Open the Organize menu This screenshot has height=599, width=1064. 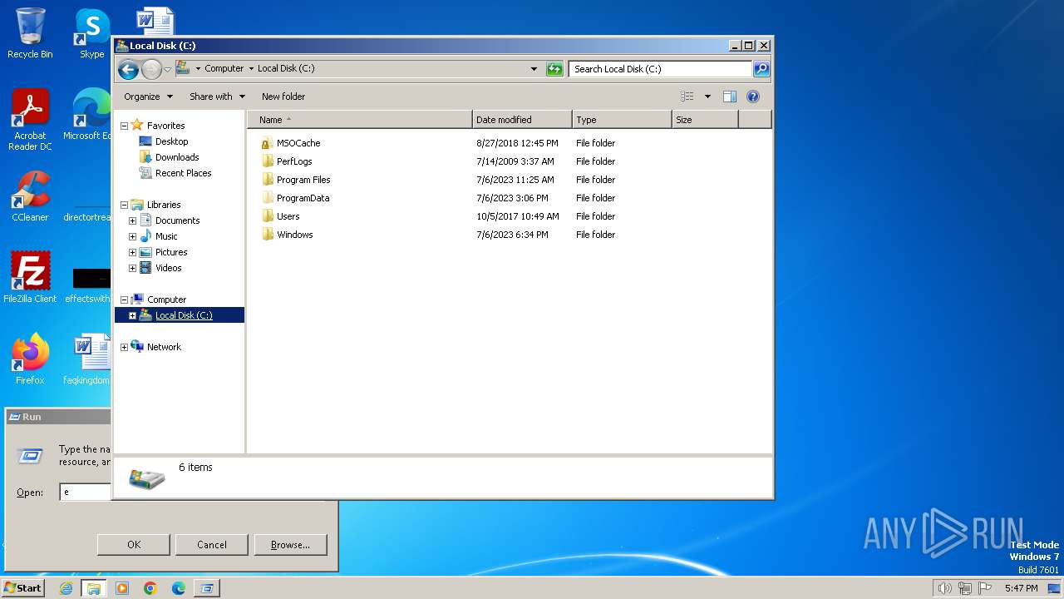click(x=148, y=97)
